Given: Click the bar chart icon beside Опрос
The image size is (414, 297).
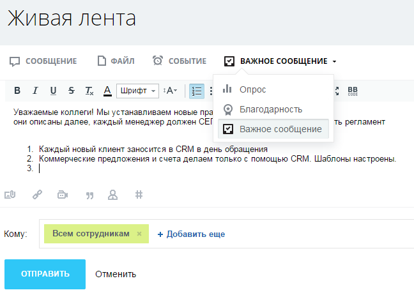Looking at the screenshot, I should pyautogui.click(x=227, y=89).
